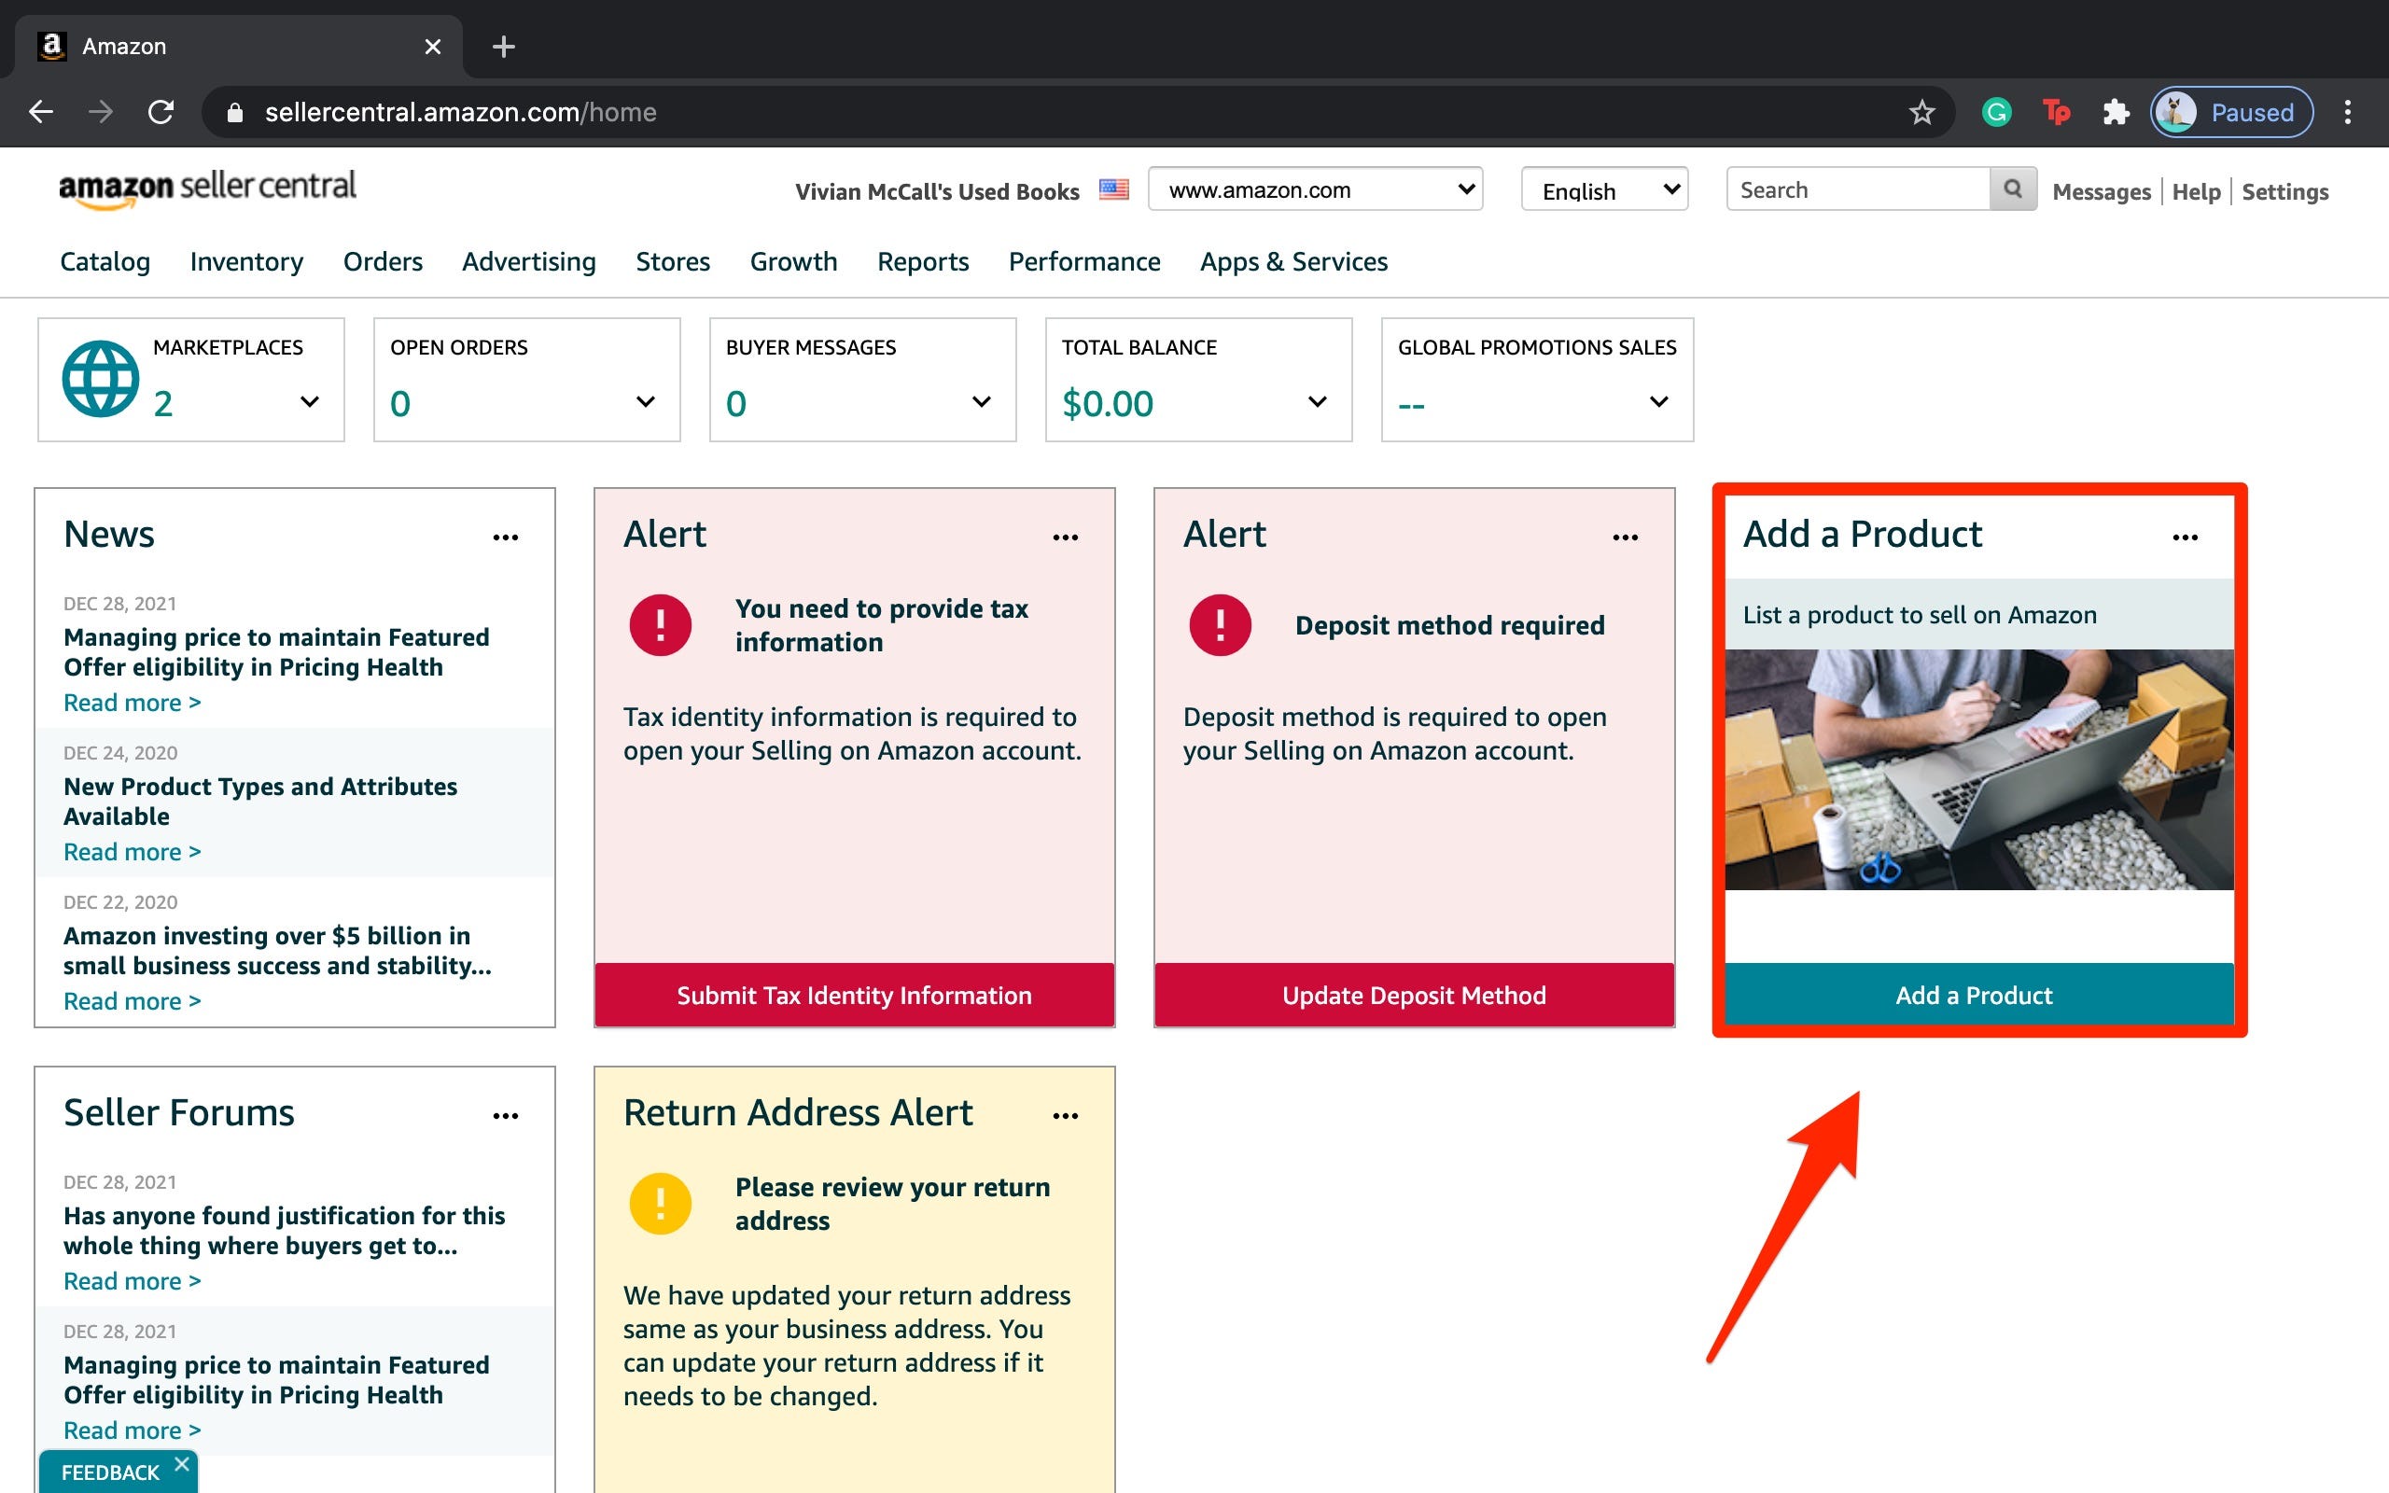The width and height of the screenshot is (2389, 1493).
Task: Click the $0.00 total balance value
Action: click(1107, 403)
